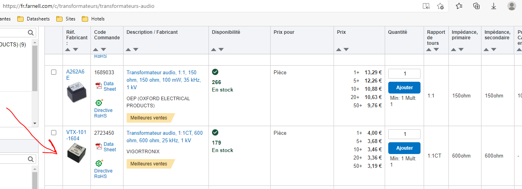
Task: Click the quantity field for A262A6E
Action: 404,73
